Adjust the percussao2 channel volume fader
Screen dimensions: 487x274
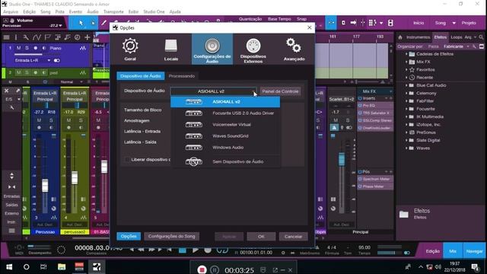(75, 177)
